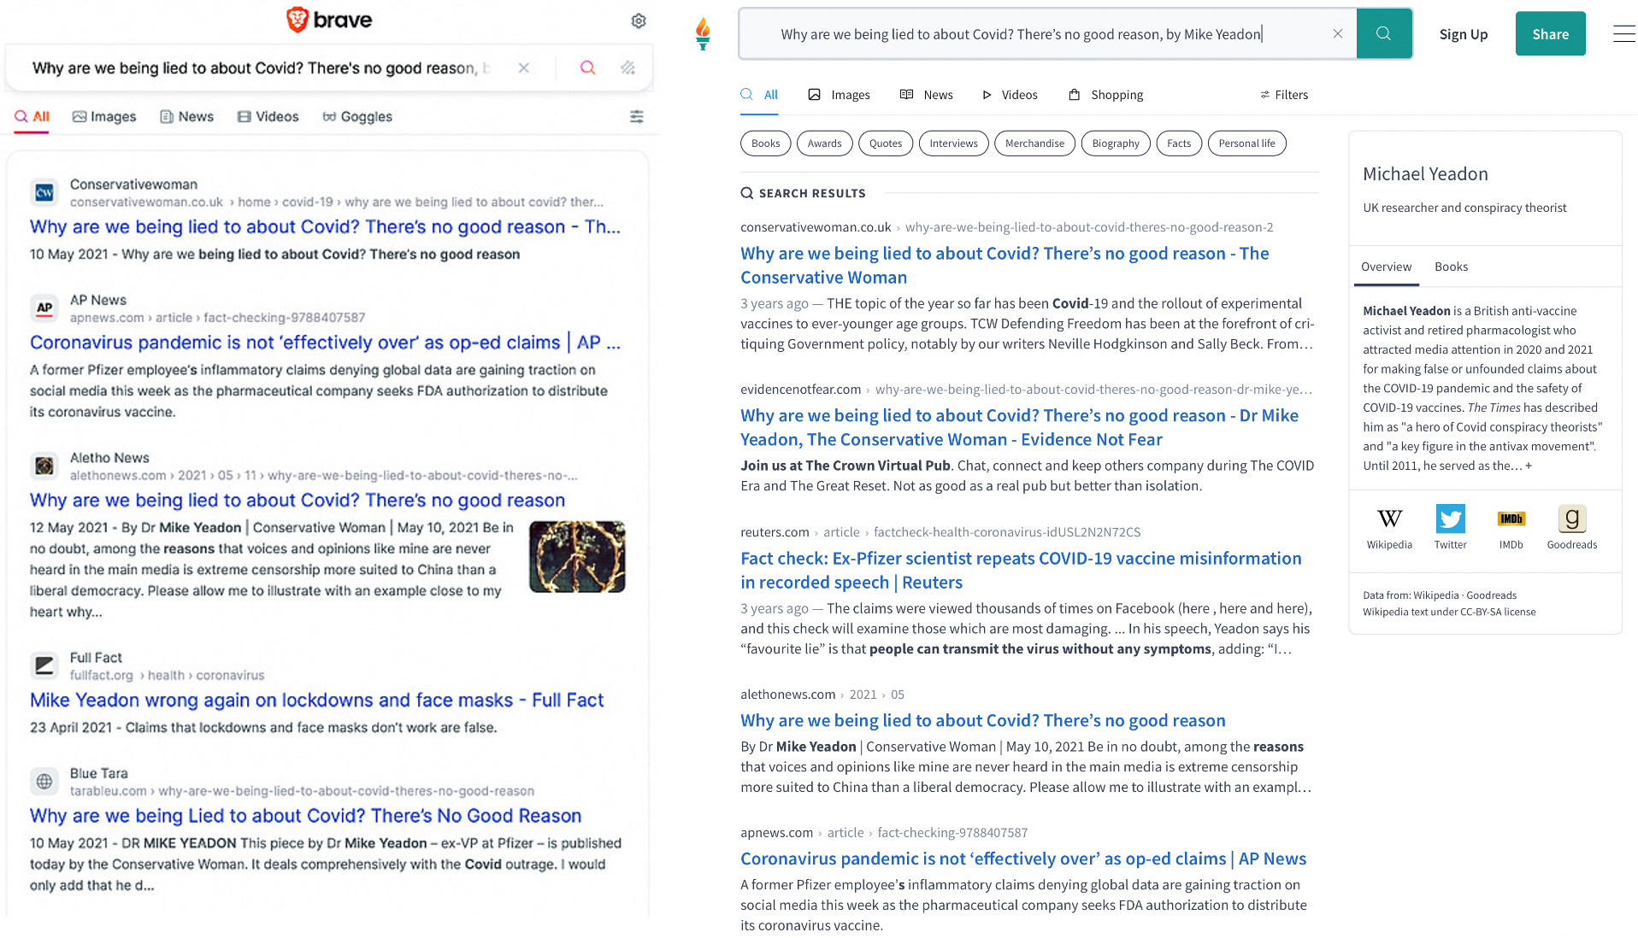The image size is (1638, 938).
Task: Open Goodreads icon link
Action: point(1571,528)
